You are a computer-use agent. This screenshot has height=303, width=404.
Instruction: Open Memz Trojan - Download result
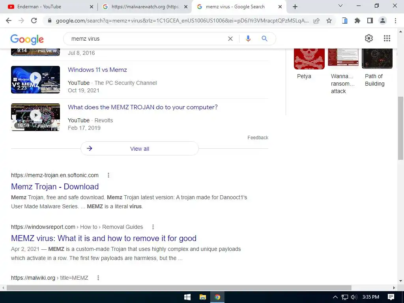pos(55,187)
